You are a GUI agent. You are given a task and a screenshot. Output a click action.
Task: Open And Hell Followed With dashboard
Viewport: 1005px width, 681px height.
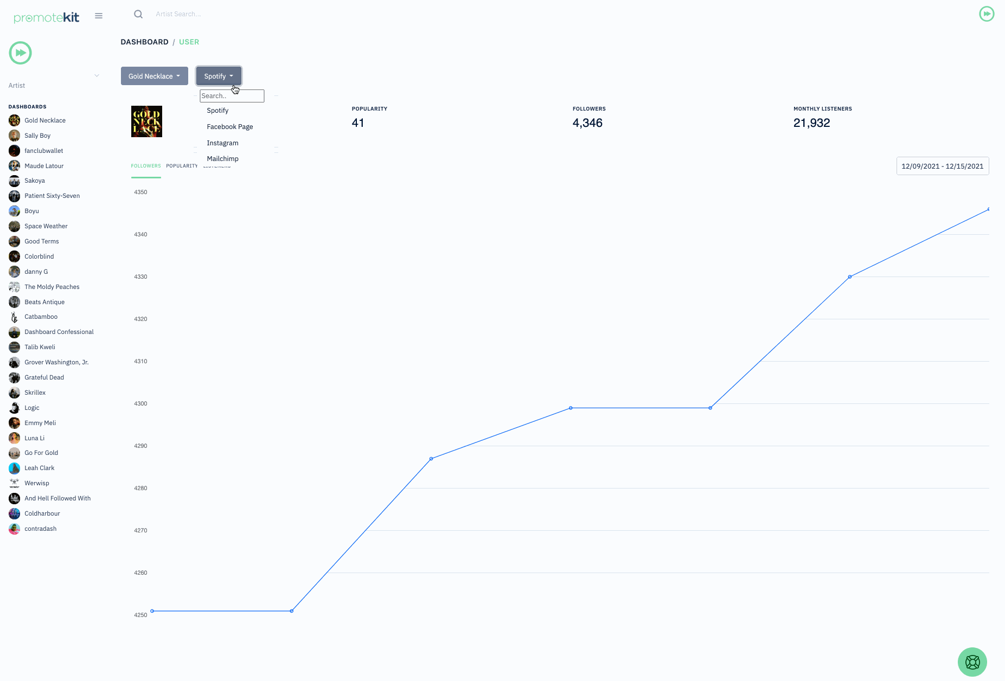click(57, 498)
